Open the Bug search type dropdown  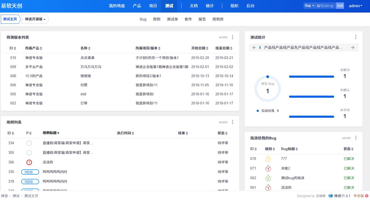coord(309,6)
